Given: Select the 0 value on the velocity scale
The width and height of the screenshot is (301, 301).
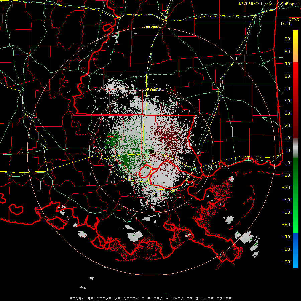Looking at the screenshot, I should tap(289, 150).
